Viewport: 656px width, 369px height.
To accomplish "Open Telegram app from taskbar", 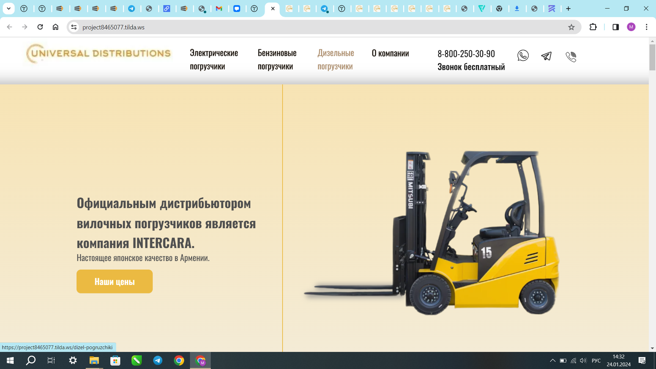I will click(158, 361).
